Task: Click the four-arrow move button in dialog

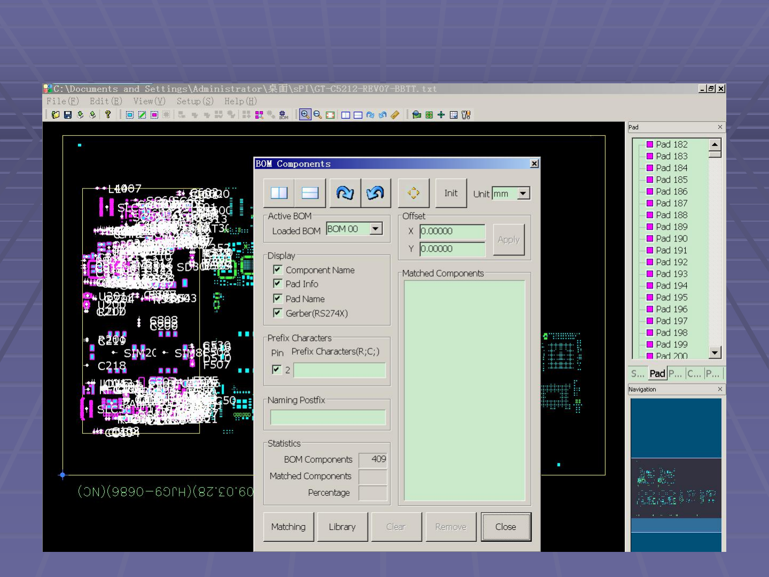Action: 413,193
